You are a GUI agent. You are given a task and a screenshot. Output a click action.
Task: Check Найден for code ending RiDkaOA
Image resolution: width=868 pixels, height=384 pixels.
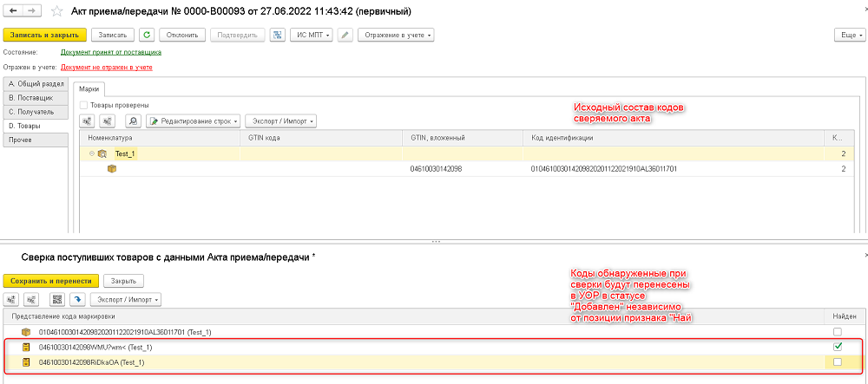(x=838, y=362)
